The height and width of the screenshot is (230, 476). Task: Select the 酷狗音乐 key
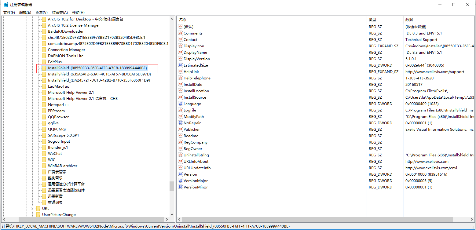55,178
